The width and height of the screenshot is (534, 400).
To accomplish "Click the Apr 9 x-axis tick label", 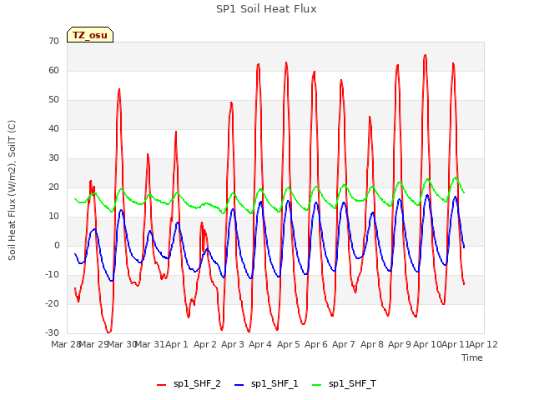I will pos(400,344).
